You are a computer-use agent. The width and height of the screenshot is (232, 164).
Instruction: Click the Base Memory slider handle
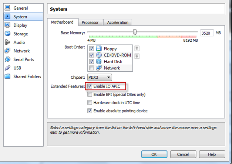pyautogui.click(x=135, y=32)
